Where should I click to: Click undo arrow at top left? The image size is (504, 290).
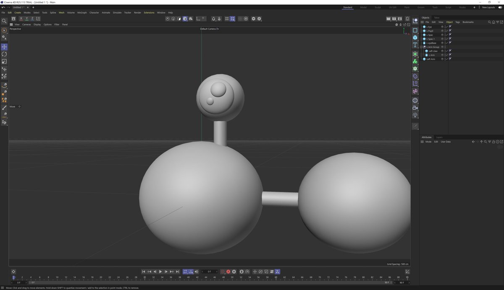coord(3,7)
